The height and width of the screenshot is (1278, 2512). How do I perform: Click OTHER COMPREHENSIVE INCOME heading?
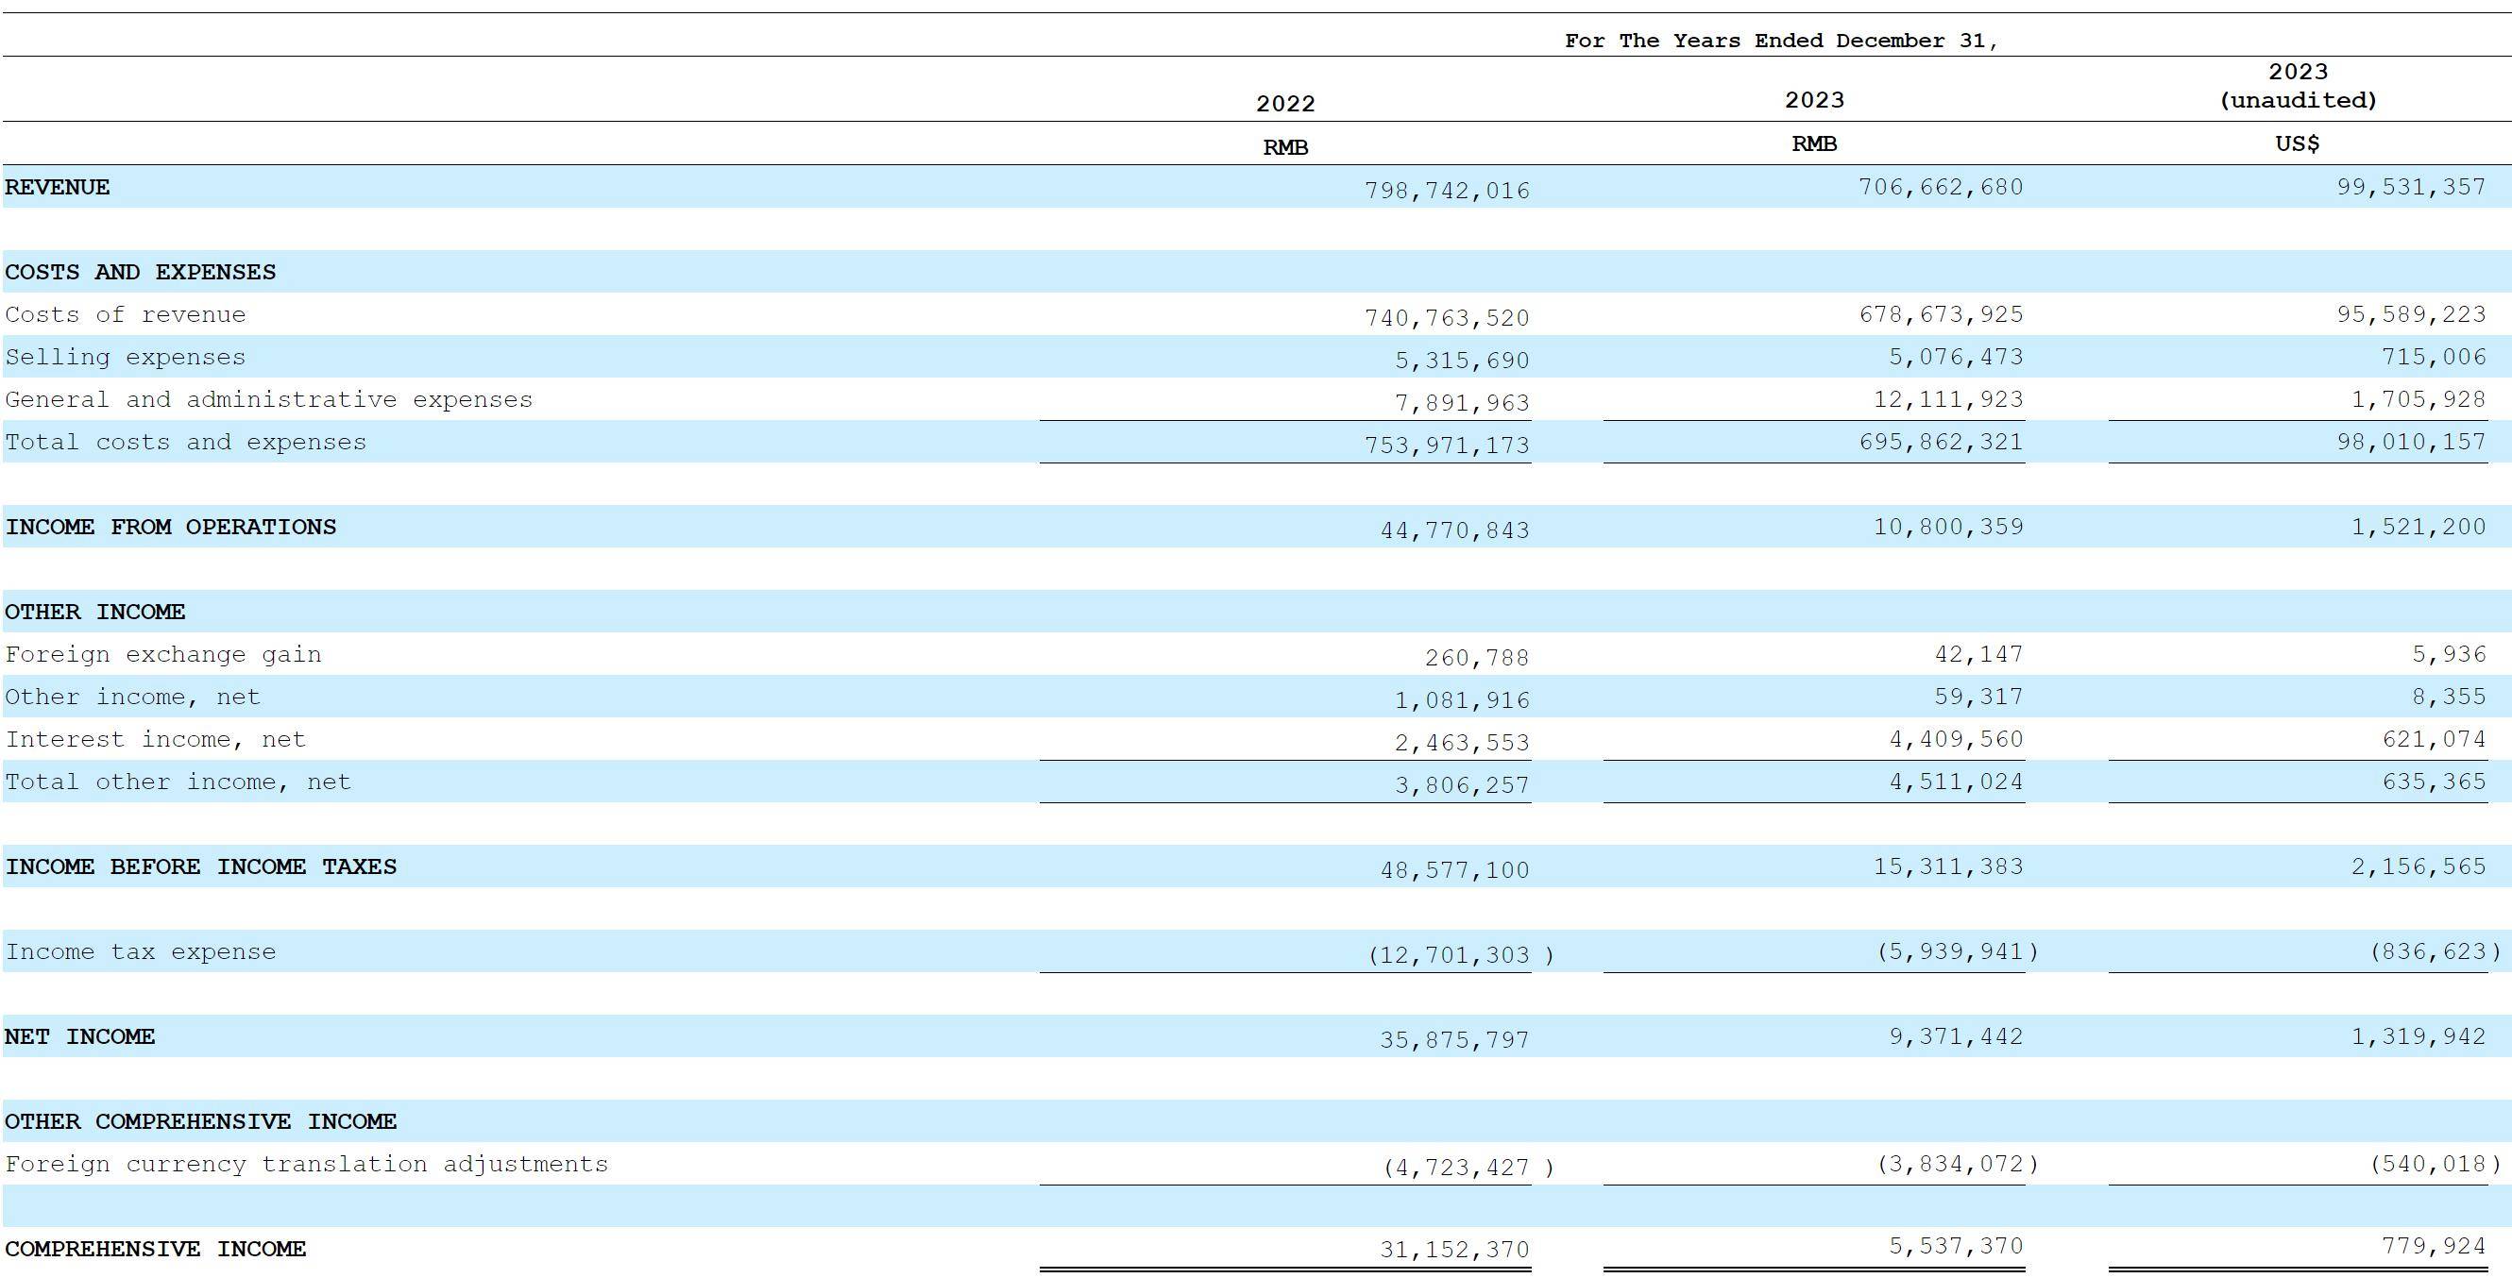coord(201,1122)
